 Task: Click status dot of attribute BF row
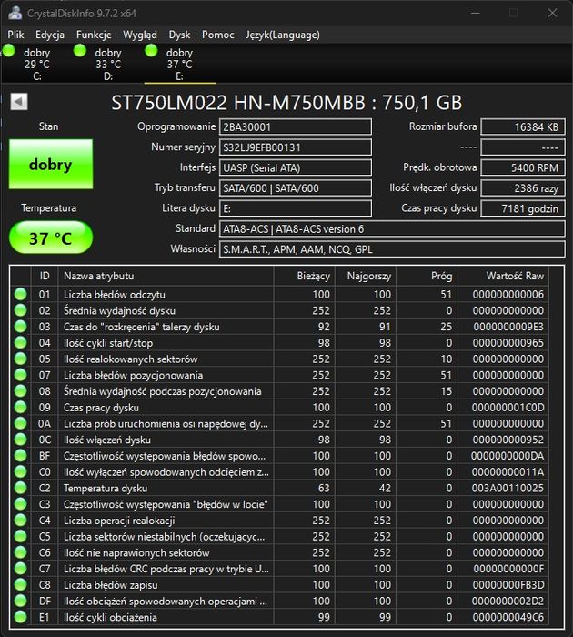[20, 455]
